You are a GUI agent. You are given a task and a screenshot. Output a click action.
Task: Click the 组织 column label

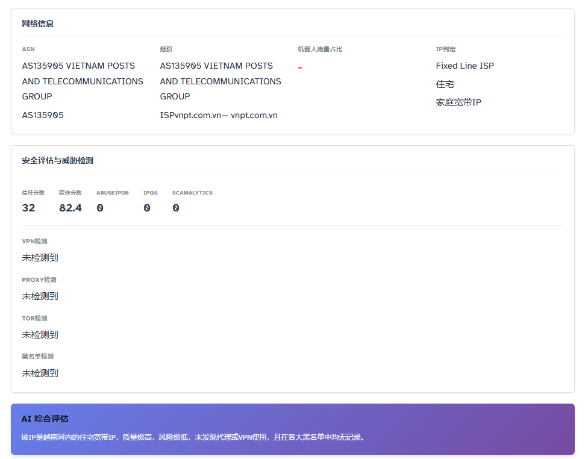click(x=166, y=49)
